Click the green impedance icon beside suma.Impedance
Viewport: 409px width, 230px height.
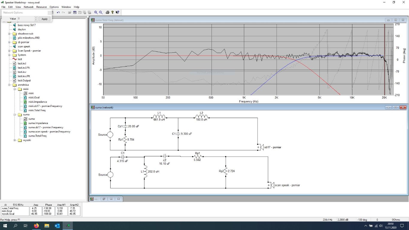pyautogui.click(x=25, y=123)
